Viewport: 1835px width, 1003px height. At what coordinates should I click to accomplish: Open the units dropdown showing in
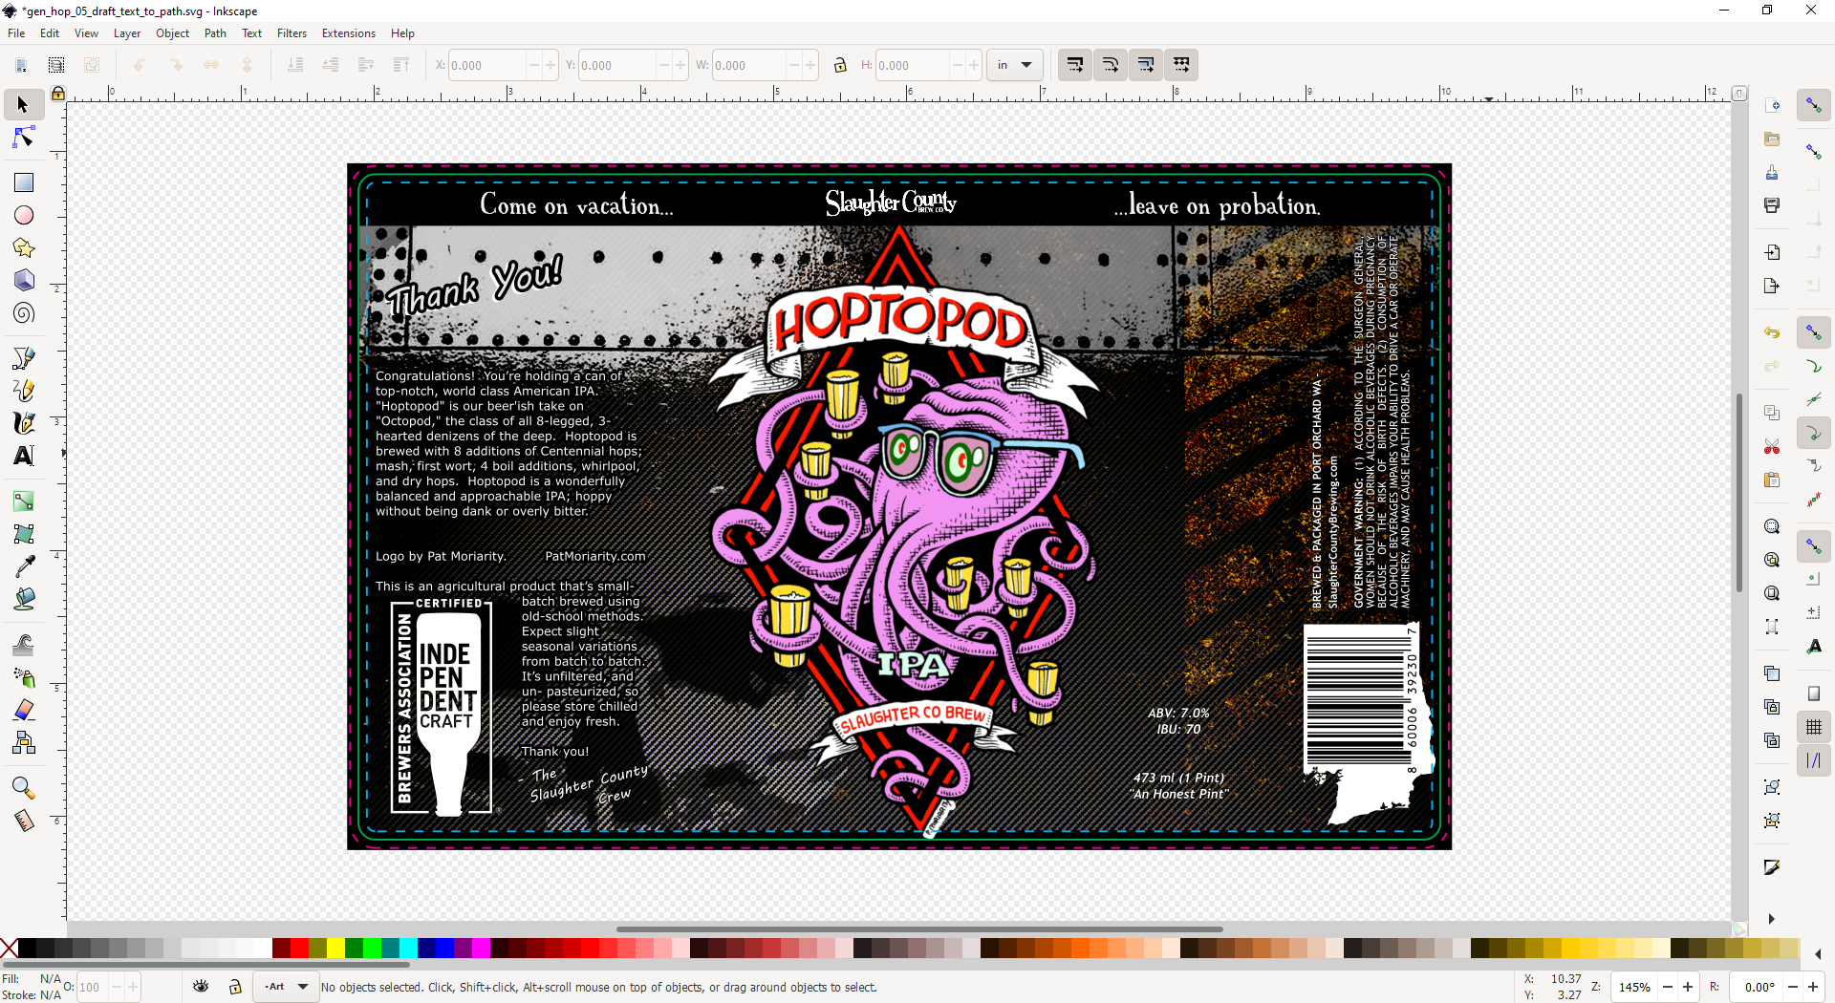(1014, 65)
